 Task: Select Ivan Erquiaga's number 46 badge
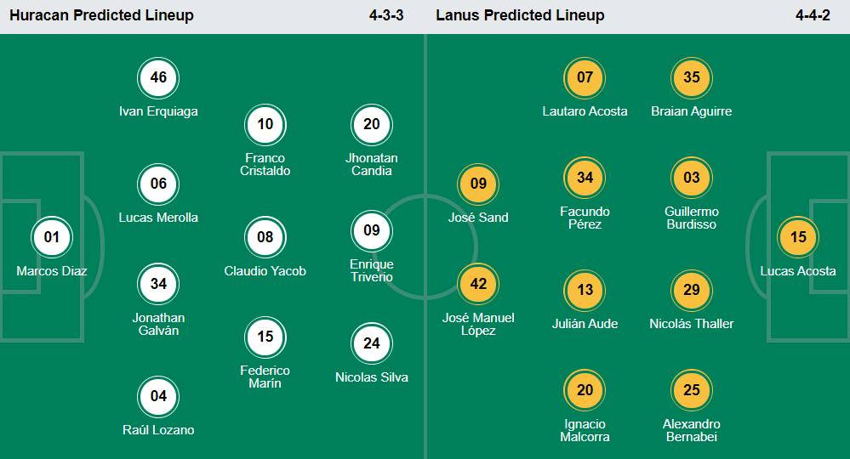[x=158, y=78]
